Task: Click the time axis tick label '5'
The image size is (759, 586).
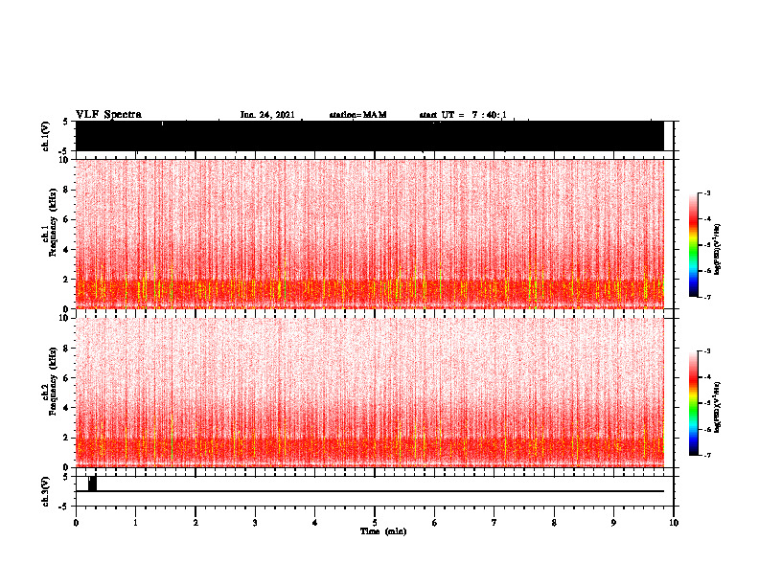Action: tap(375, 523)
